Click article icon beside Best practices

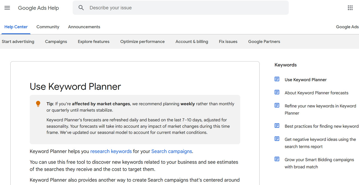pos(277,126)
